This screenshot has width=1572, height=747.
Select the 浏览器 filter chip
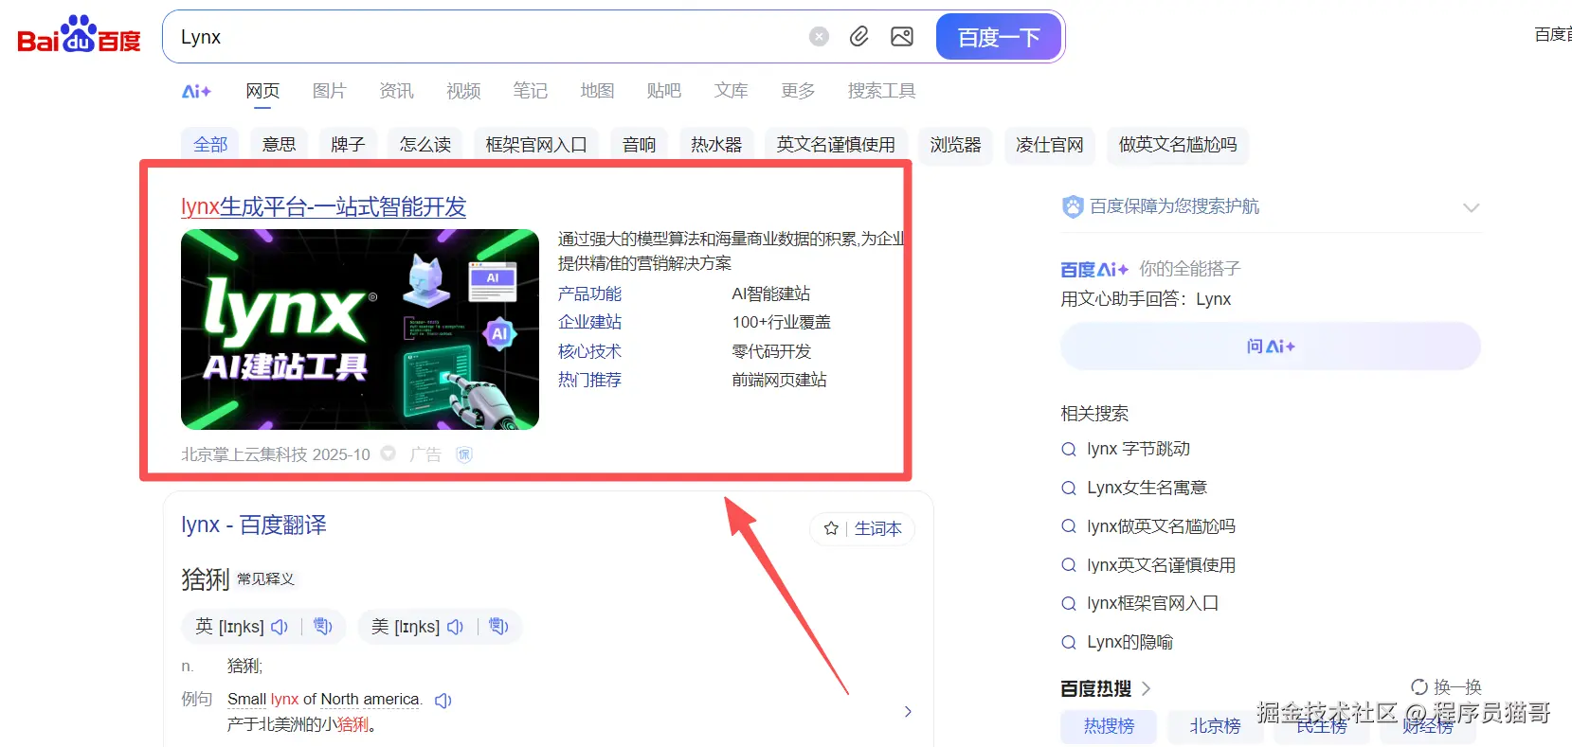pos(955,145)
